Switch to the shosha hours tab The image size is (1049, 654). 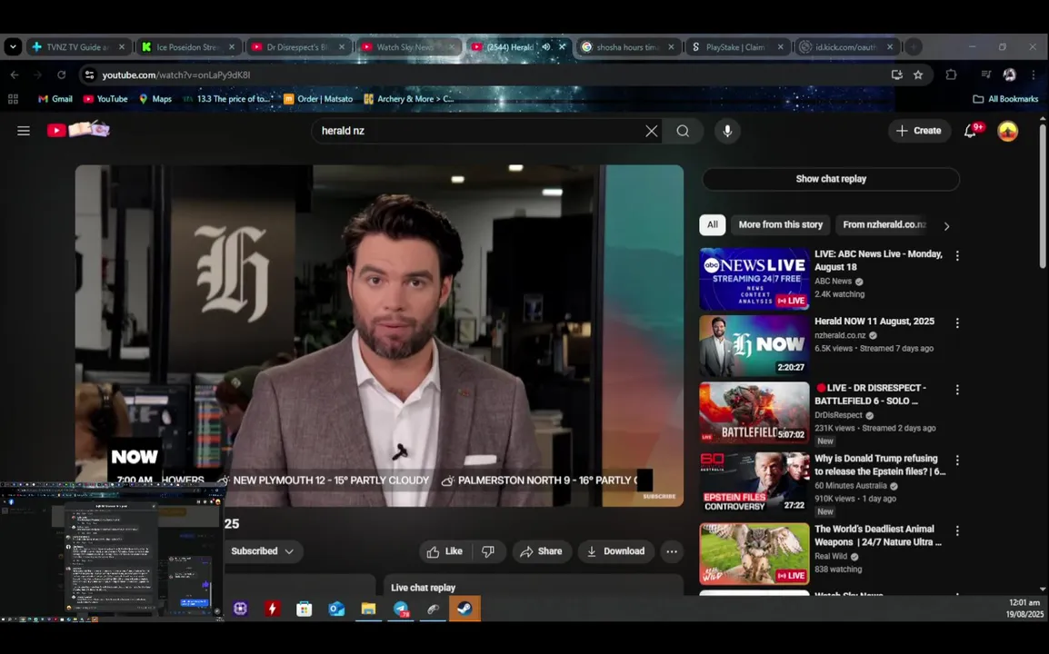coord(627,47)
